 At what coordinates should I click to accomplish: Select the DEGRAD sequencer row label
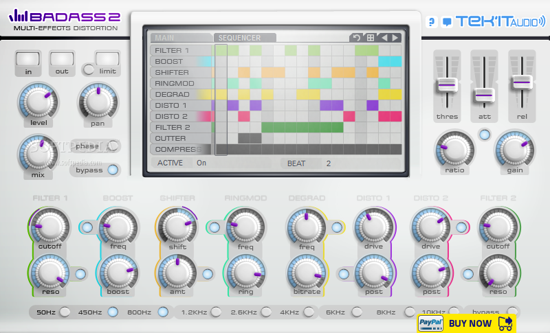[x=181, y=95]
